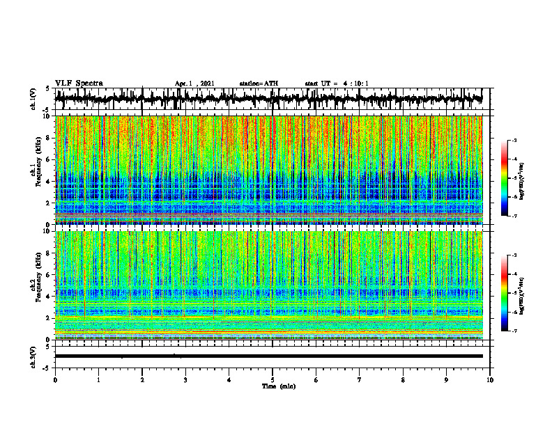Click the "-7" label on ch.2 colorbar
Viewport: 552px width, 426px height.
click(514, 331)
